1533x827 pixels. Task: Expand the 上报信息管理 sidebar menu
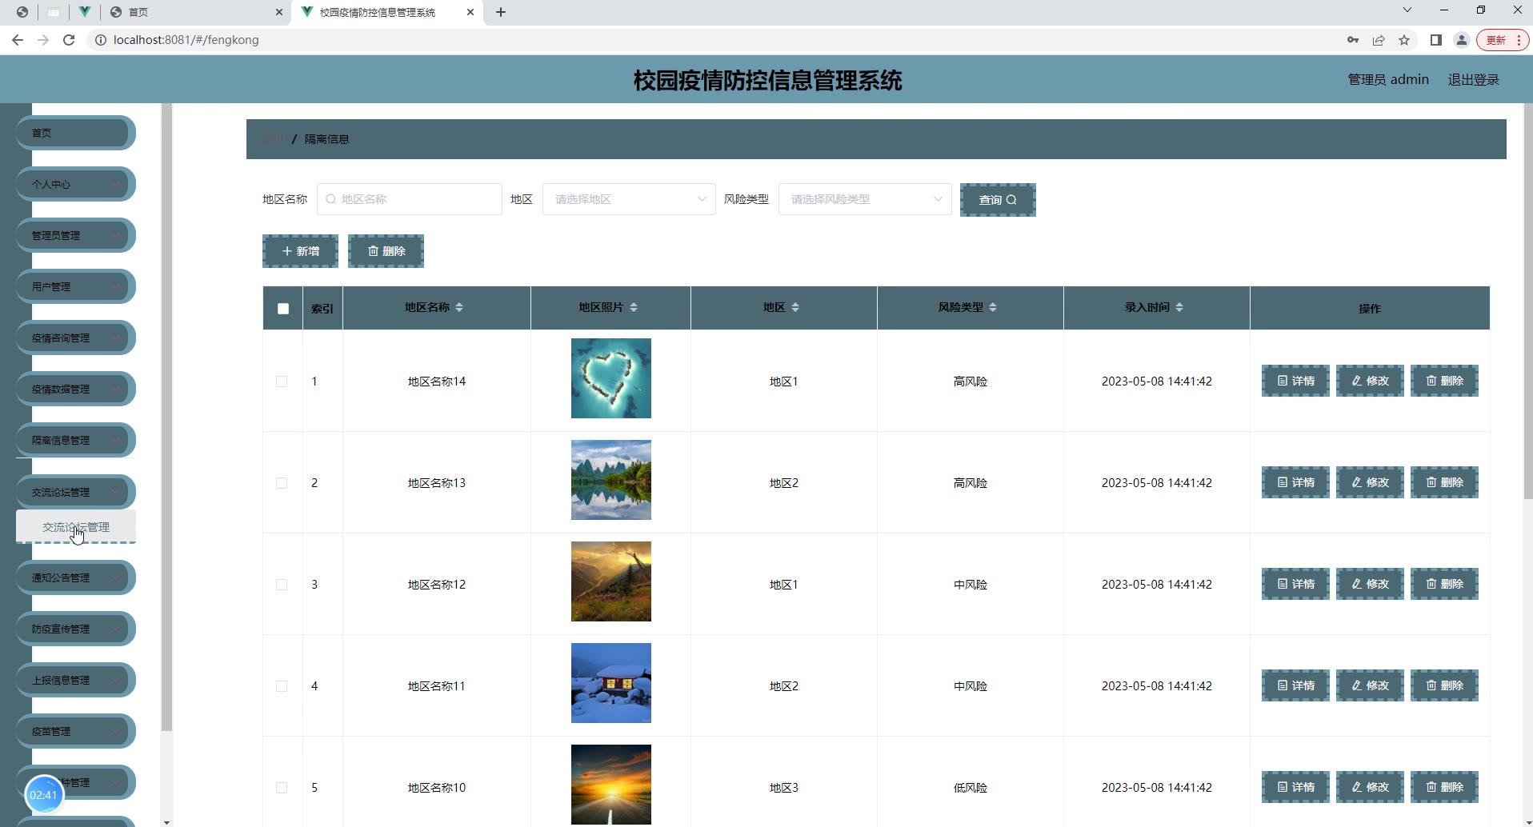[75, 680]
